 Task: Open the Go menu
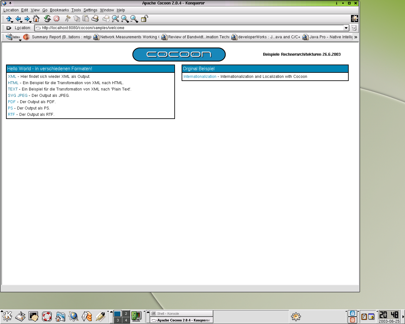click(45, 10)
